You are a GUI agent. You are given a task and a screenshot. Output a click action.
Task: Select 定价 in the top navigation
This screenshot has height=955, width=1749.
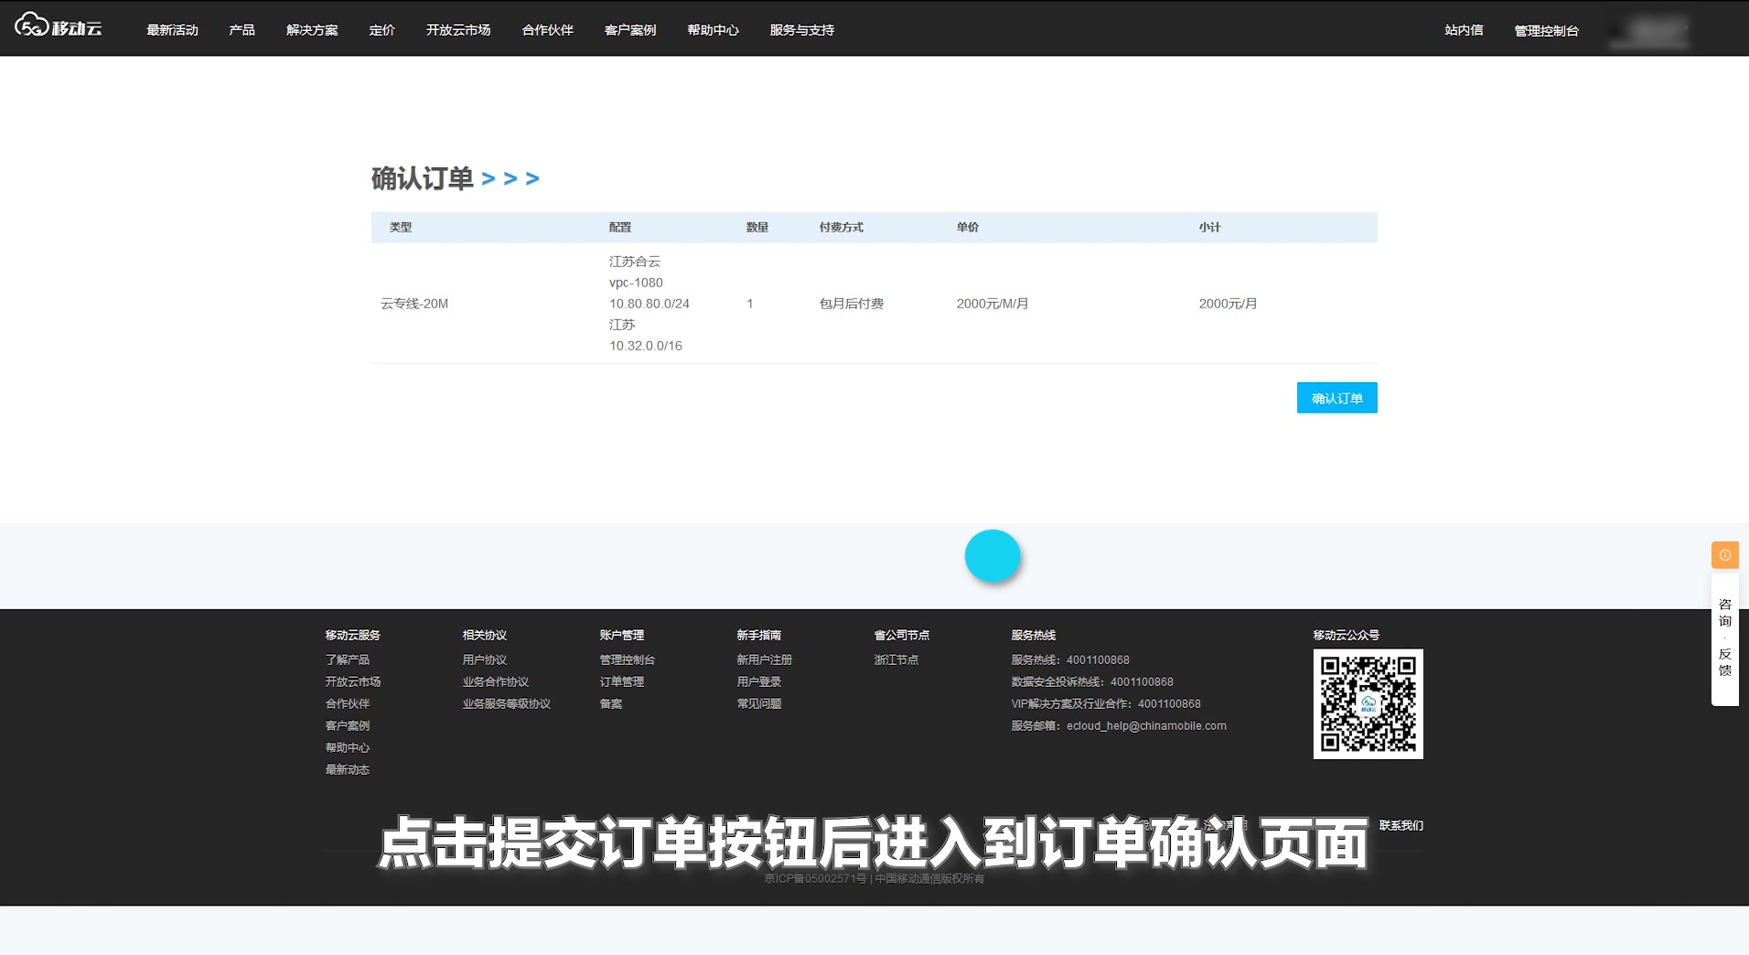tap(381, 29)
